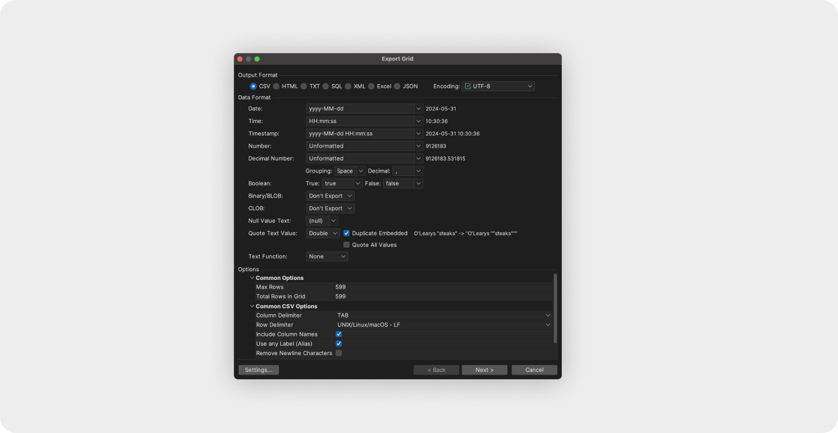Disable the Include Column Names option

(x=339, y=334)
